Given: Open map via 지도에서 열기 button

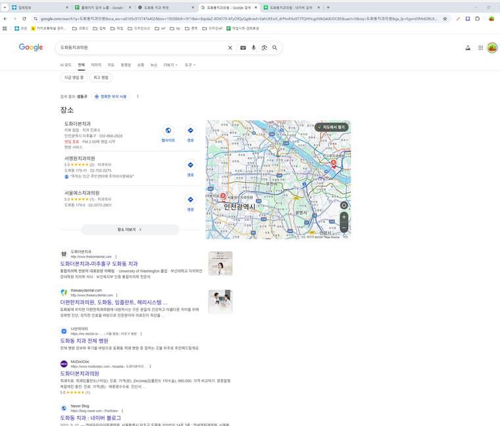Looking at the screenshot, I should pyautogui.click(x=332, y=127).
